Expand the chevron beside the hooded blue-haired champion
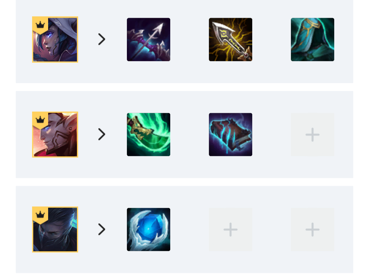The width and height of the screenshot is (369, 280). pos(102,39)
